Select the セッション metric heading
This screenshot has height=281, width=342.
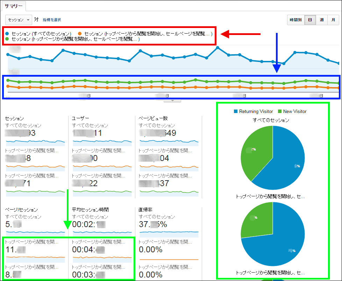pos(14,118)
